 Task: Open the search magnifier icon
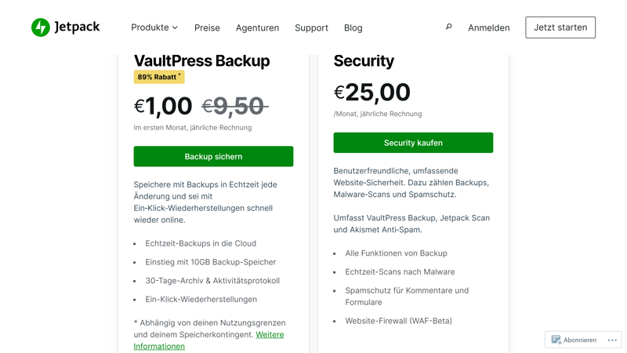[x=449, y=27]
